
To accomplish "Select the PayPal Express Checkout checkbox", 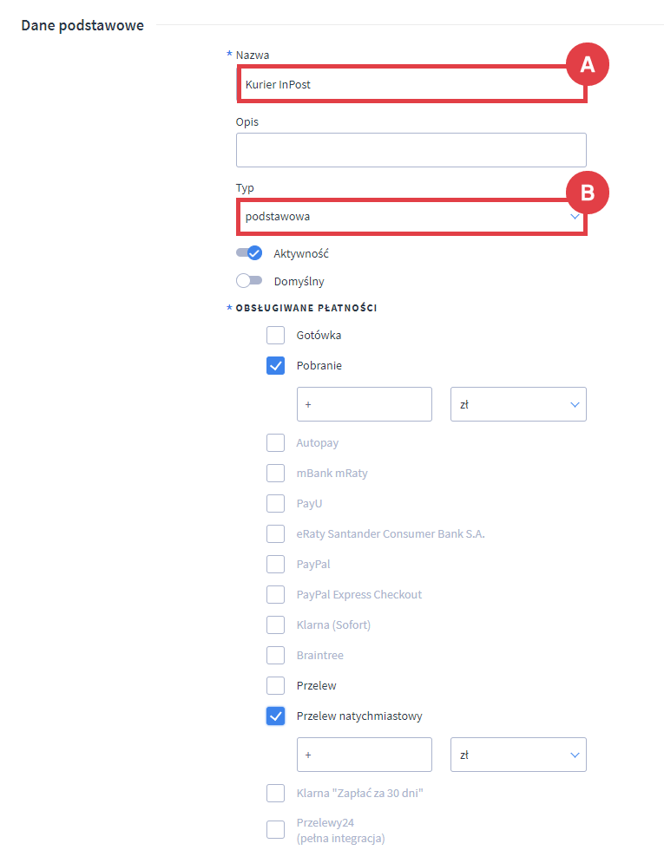I will point(275,594).
